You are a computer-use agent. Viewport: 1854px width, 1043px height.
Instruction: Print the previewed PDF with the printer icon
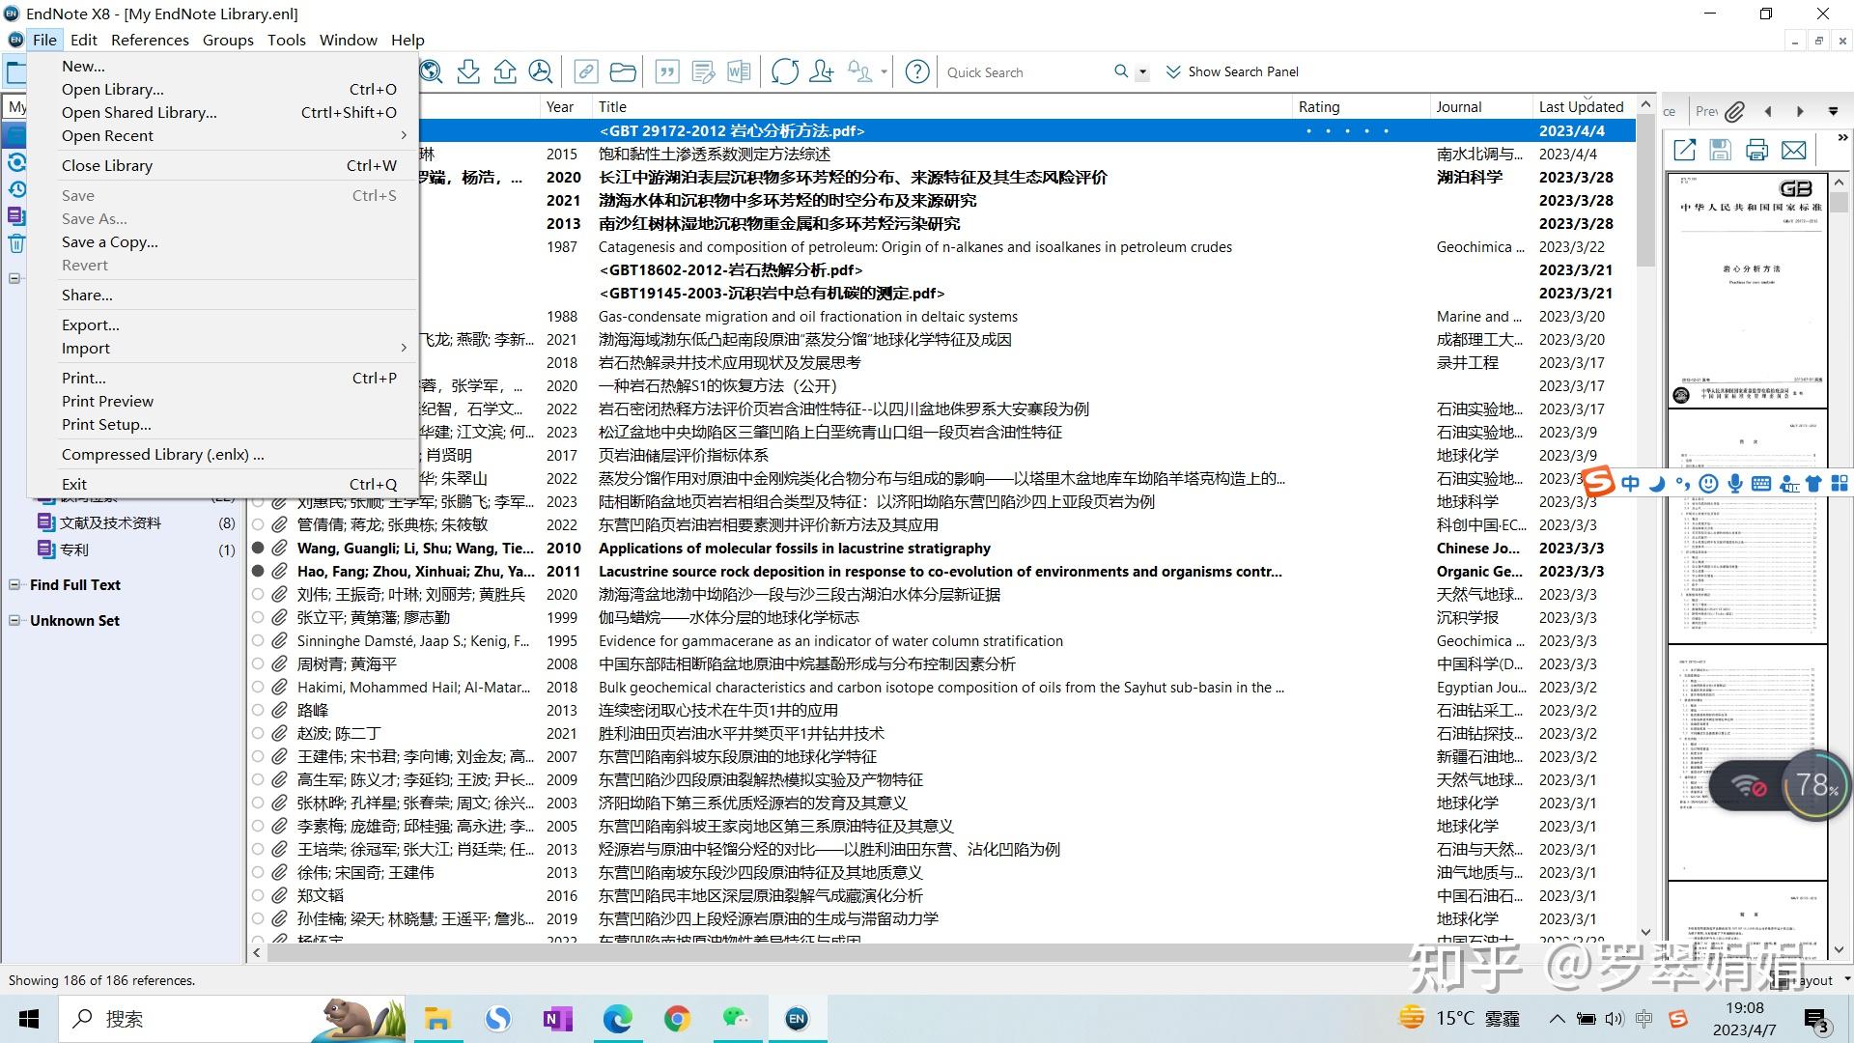pyautogui.click(x=1756, y=151)
